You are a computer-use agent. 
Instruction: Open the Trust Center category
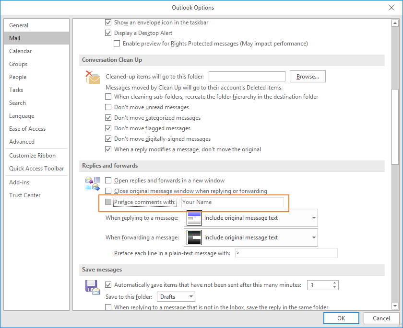[25, 195]
